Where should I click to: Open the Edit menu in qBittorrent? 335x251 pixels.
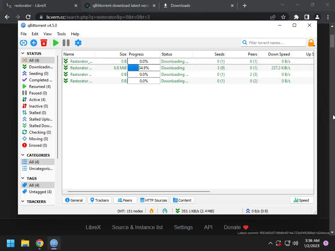(35, 34)
